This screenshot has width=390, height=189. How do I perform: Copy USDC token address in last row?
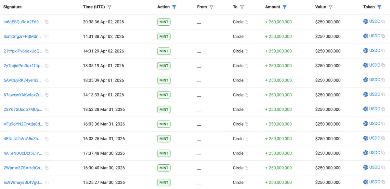pos(383,183)
